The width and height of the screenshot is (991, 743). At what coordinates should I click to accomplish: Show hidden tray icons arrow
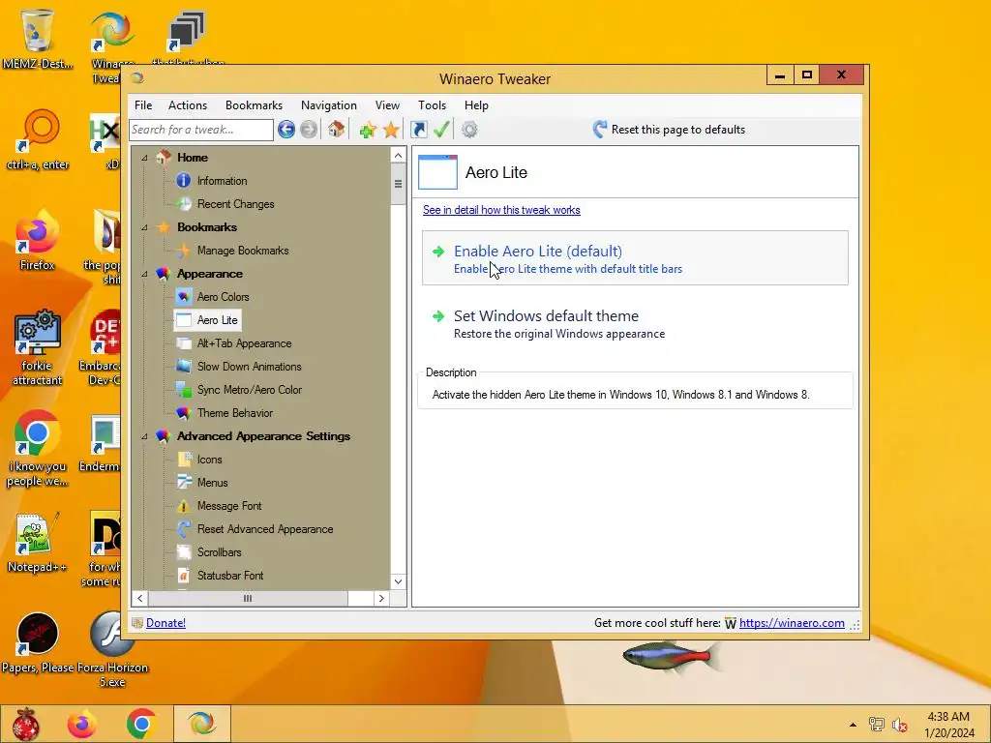pos(853,725)
